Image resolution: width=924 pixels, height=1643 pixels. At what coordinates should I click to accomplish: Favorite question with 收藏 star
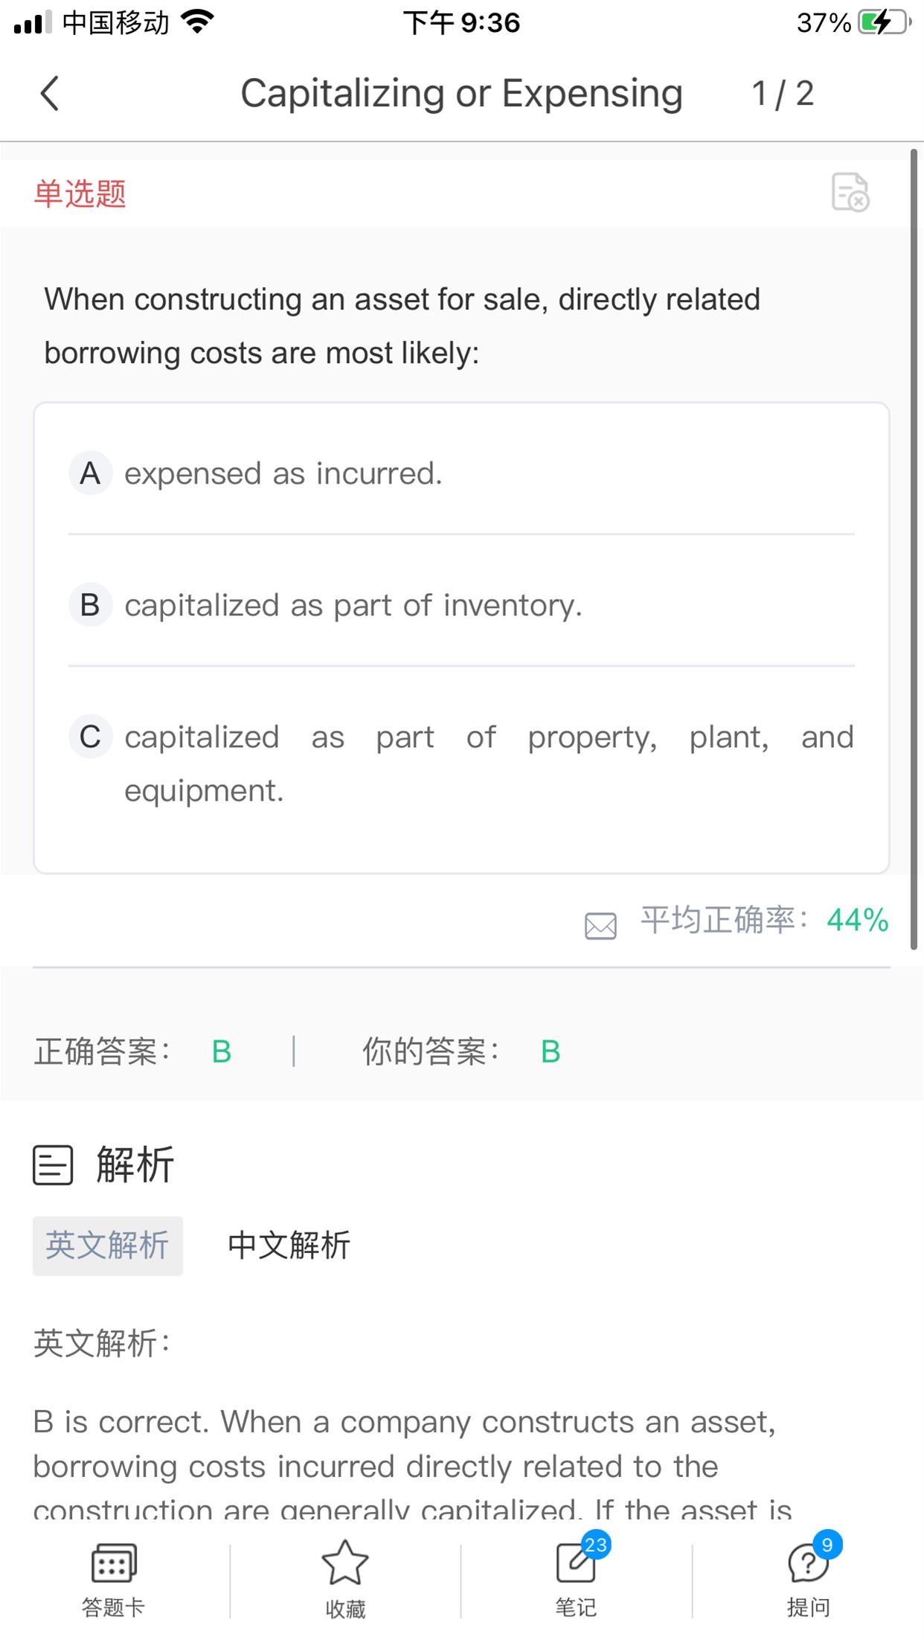[345, 1579]
